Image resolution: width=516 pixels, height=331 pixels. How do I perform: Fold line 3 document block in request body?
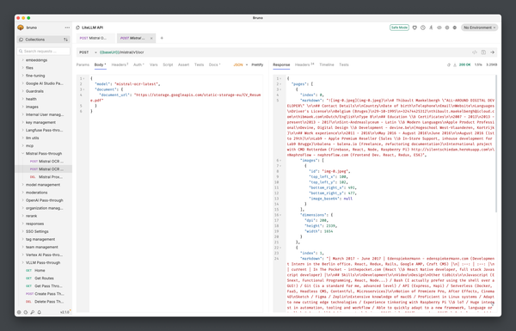coord(84,89)
